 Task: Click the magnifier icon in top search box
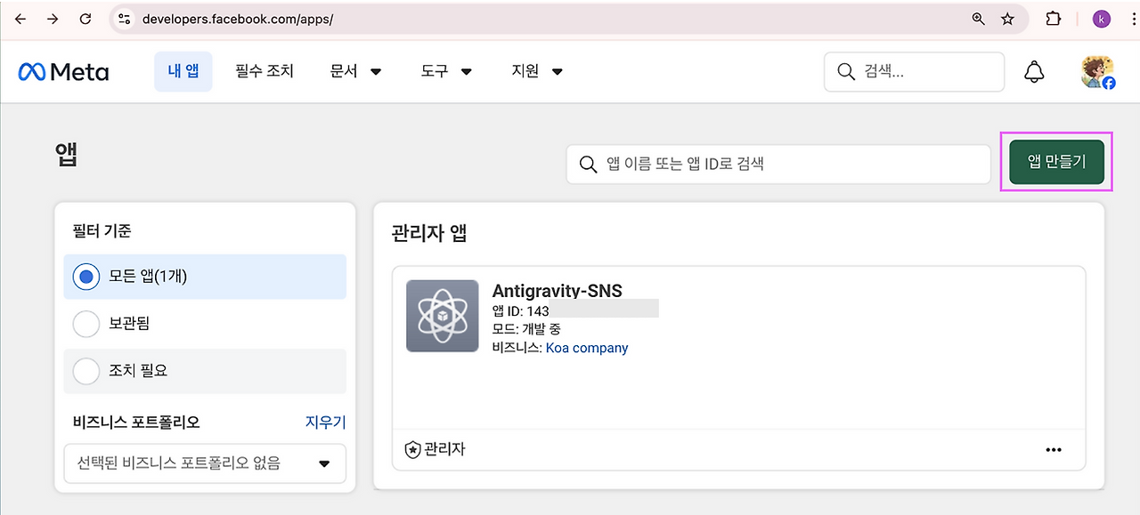pos(846,72)
